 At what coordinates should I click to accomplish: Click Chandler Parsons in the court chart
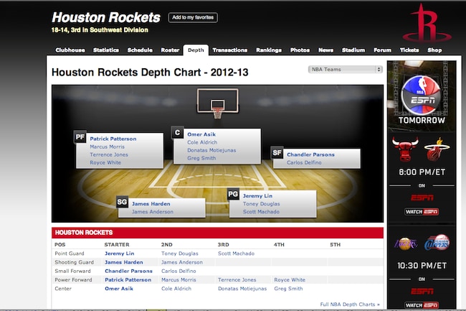pos(310,154)
